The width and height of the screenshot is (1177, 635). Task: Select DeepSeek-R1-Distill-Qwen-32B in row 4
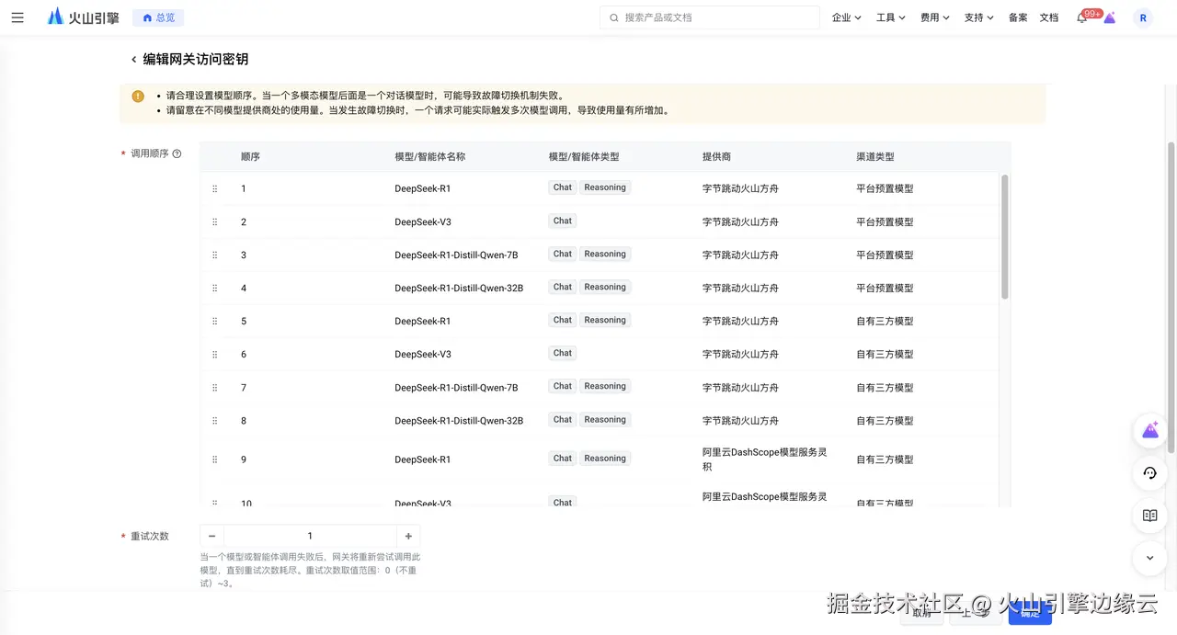click(x=459, y=288)
